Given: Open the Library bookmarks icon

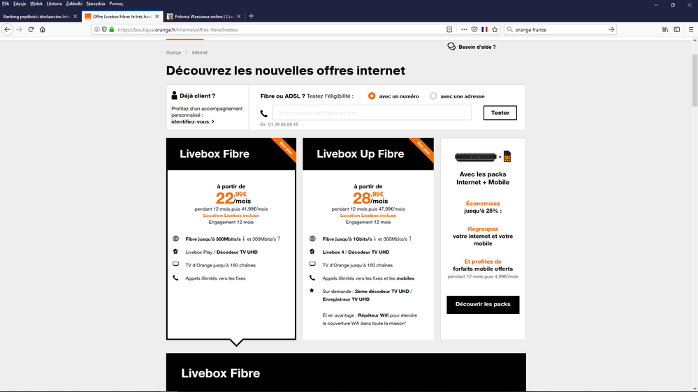Looking at the screenshot, I should (665, 30).
